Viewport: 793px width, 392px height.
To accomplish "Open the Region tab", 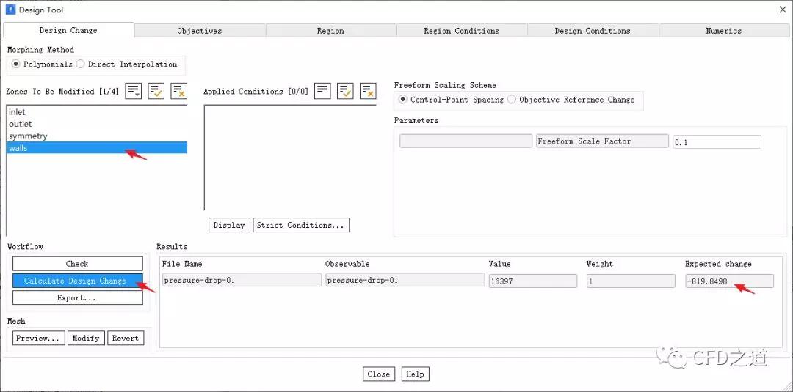I will click(x=330, y=31).
